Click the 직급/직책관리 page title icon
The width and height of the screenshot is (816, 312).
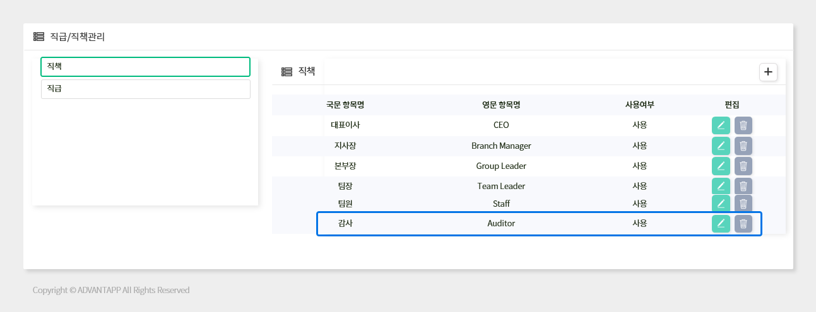(38, 37)
